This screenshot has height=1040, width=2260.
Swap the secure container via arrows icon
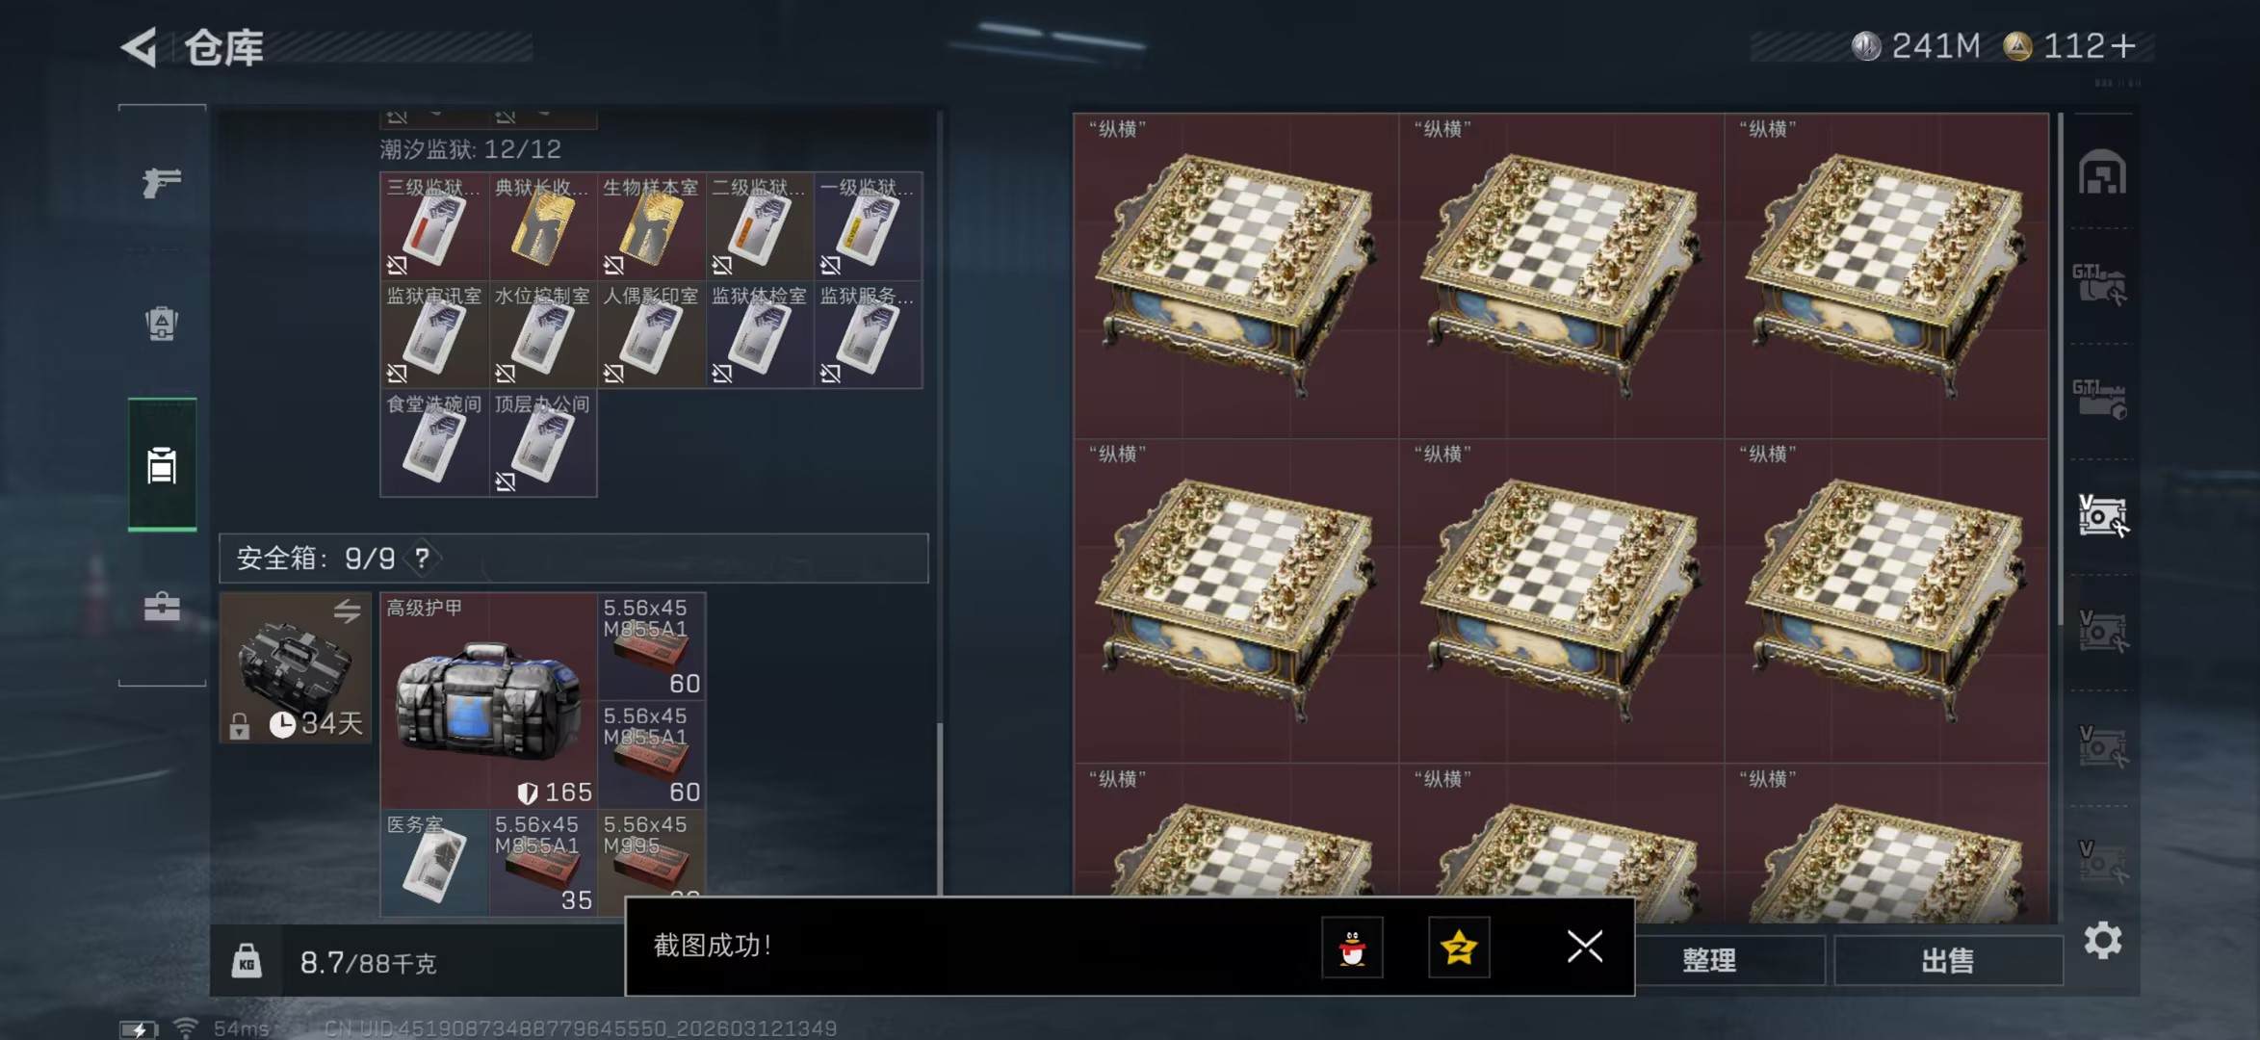[x=347, y=611]
